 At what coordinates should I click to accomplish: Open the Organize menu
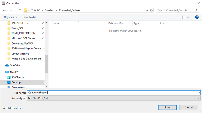pos(10,17)
